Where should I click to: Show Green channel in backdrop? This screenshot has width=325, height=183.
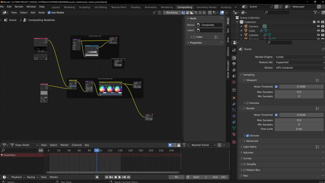tap(200, 13)
